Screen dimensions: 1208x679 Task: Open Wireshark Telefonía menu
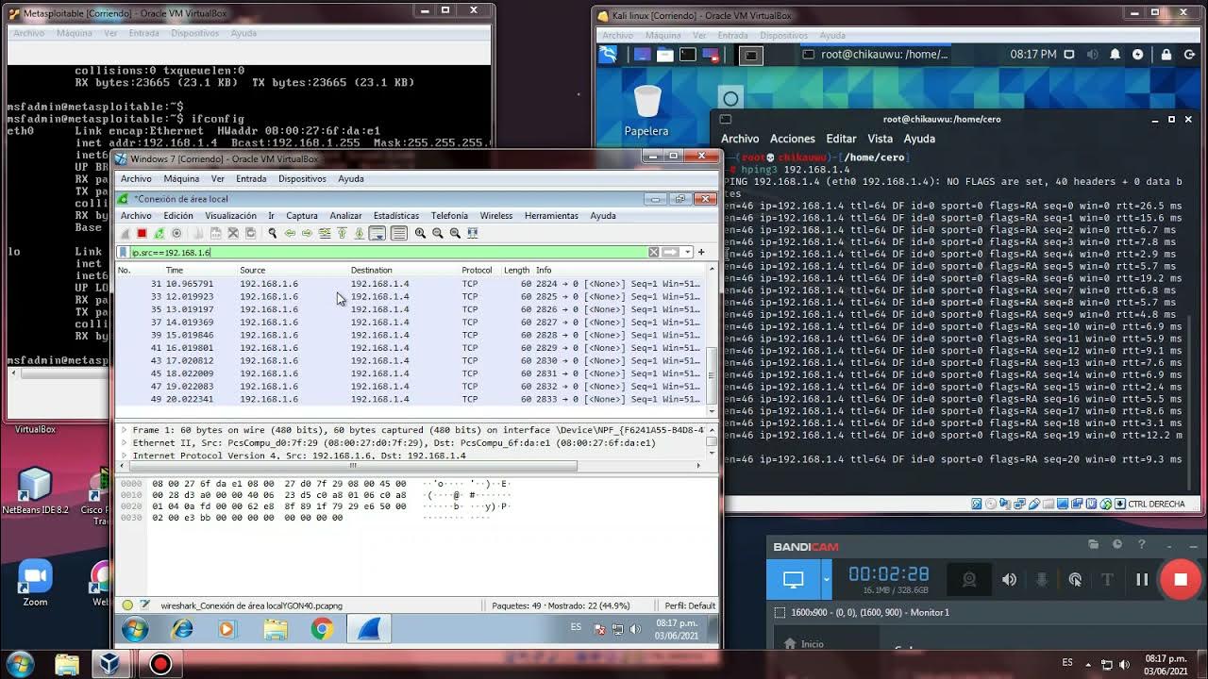pyautogui.click(x=449, y=216)
